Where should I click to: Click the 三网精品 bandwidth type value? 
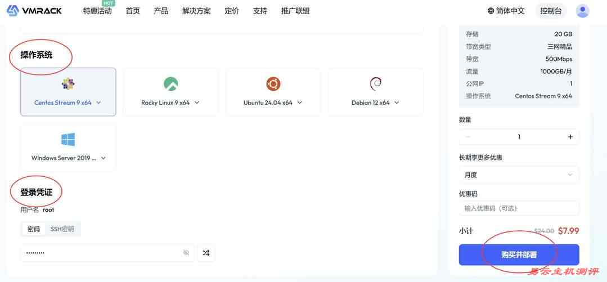[x=559, y=47]
